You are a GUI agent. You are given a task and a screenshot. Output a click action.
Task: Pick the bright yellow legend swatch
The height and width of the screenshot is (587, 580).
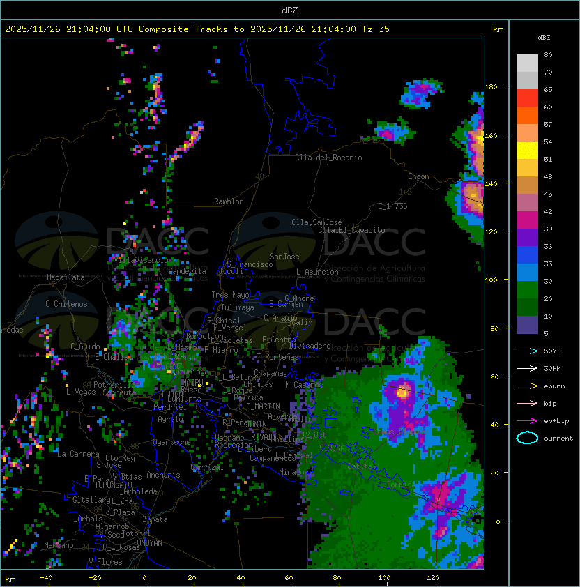point(527,150)
